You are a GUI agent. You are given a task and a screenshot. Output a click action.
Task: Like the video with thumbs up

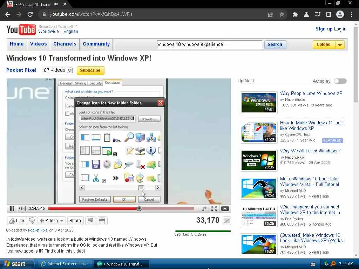(16, 221)
